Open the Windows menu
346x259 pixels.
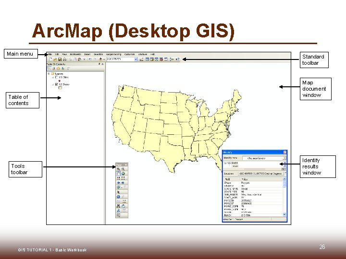pos(143,54)
